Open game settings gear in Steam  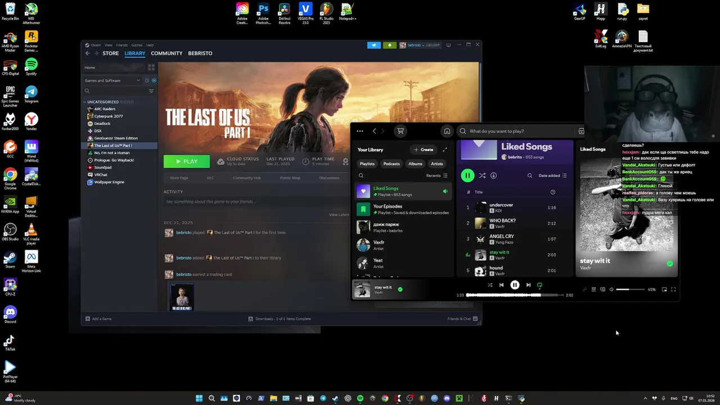pos(345,161)
